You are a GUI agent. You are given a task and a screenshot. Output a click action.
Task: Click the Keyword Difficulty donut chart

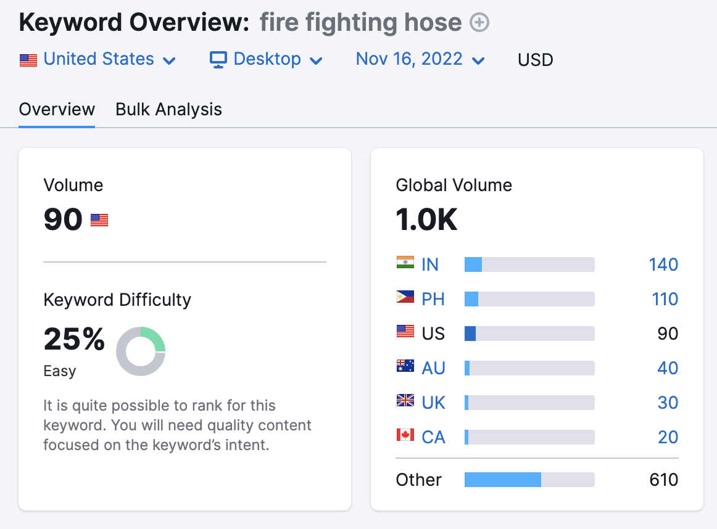coord(141,351)
